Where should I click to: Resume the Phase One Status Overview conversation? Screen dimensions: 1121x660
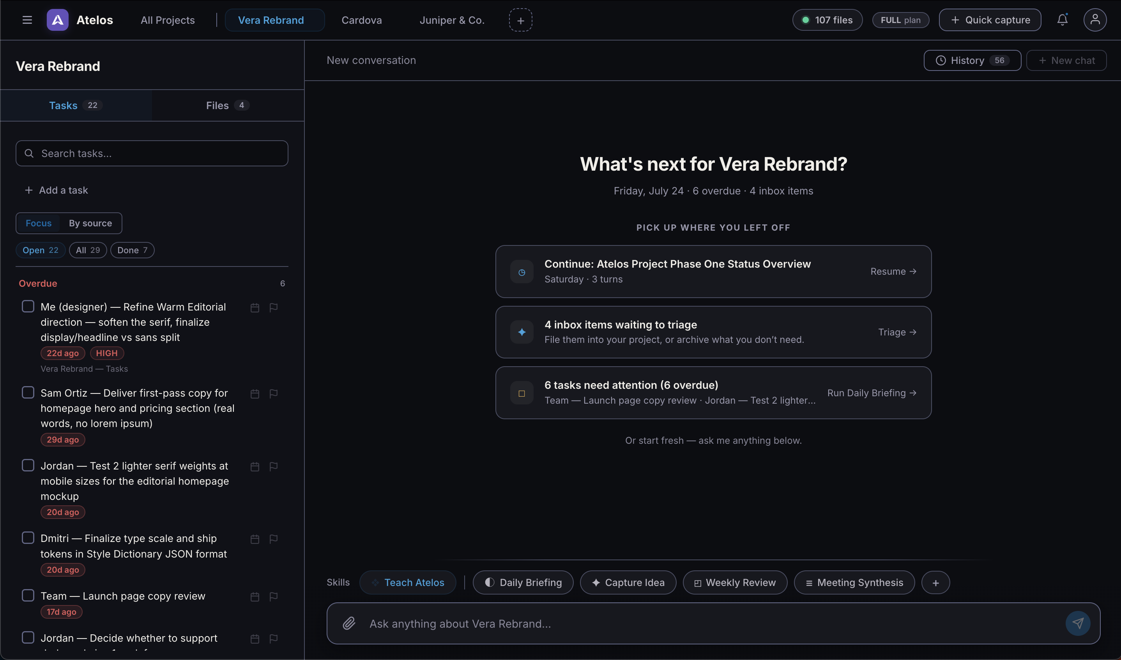point(893,272)
